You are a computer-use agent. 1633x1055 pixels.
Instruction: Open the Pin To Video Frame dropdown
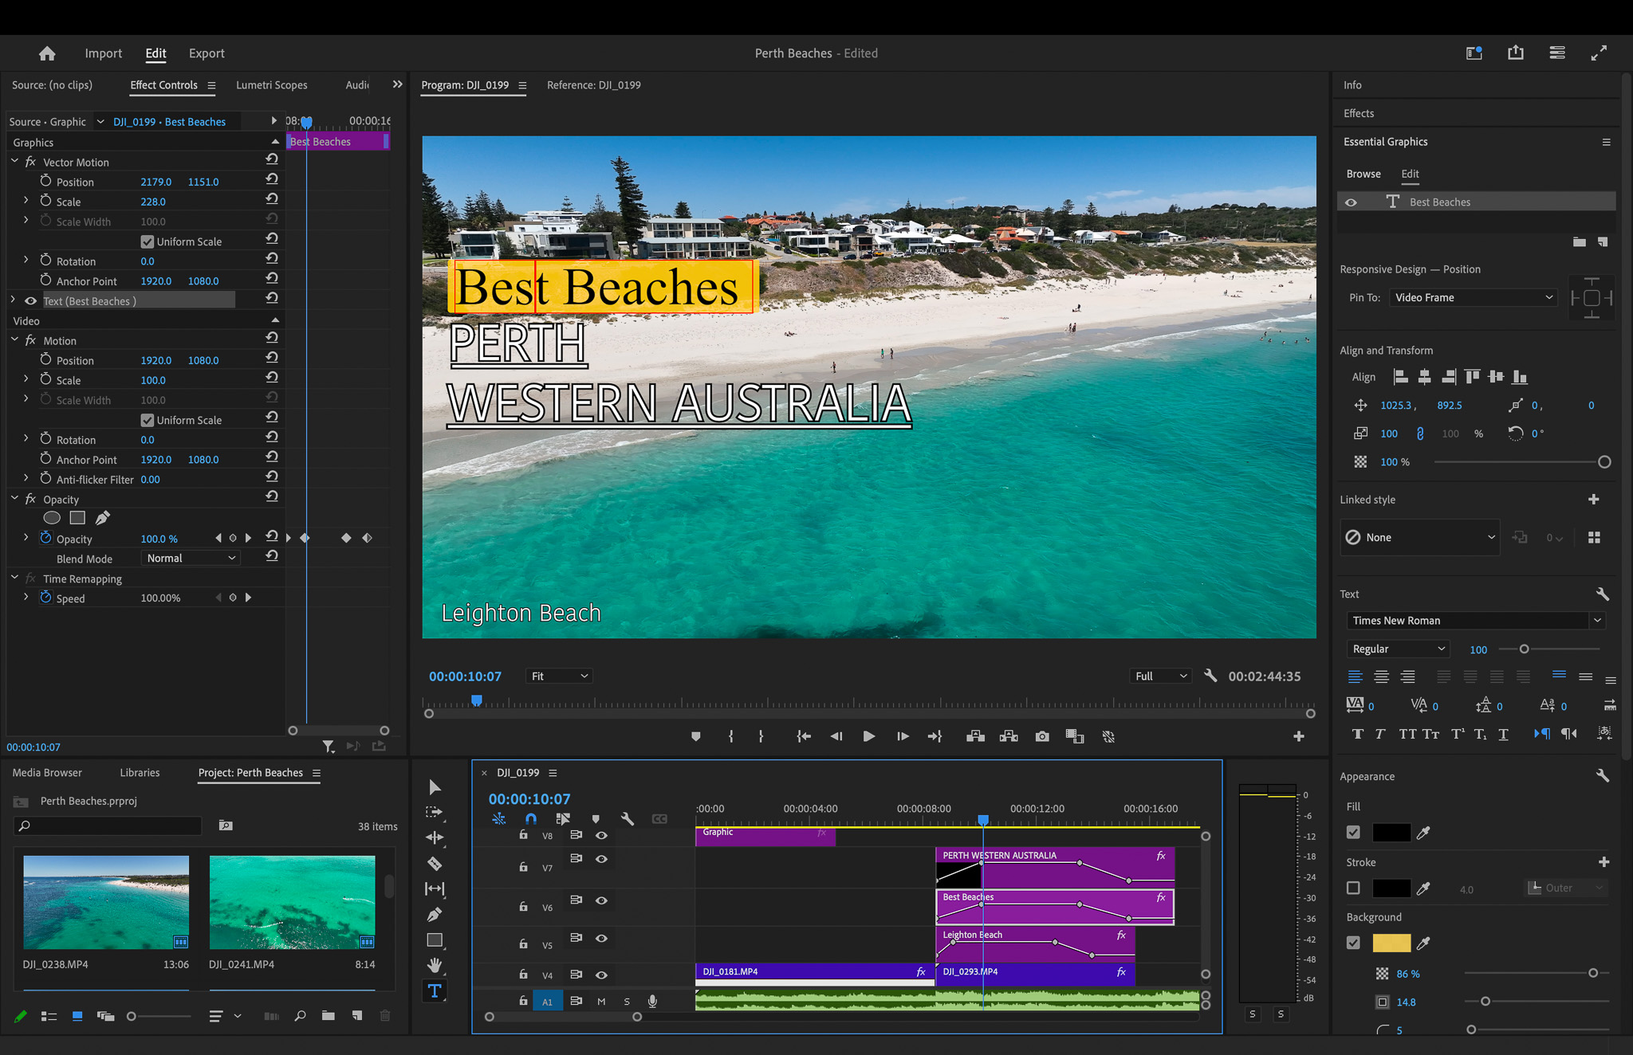point(1474,297)
